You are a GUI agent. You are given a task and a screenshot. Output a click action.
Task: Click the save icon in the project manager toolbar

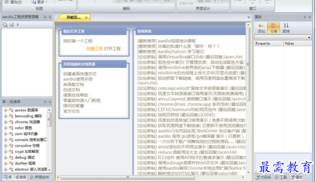click(x=12, y=24)
